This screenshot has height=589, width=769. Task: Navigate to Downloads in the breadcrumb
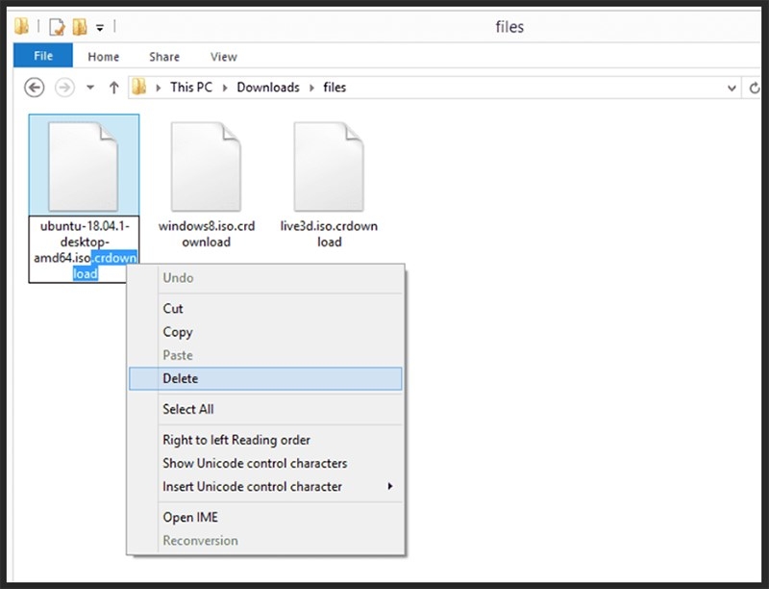pyautogui.click(x=268, y=88)
